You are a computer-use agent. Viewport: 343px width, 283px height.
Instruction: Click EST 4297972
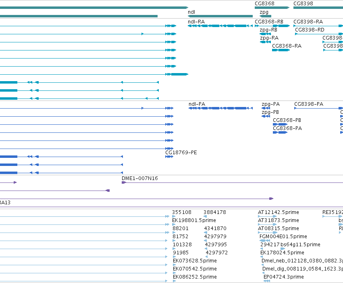click(x=207, y=257)
